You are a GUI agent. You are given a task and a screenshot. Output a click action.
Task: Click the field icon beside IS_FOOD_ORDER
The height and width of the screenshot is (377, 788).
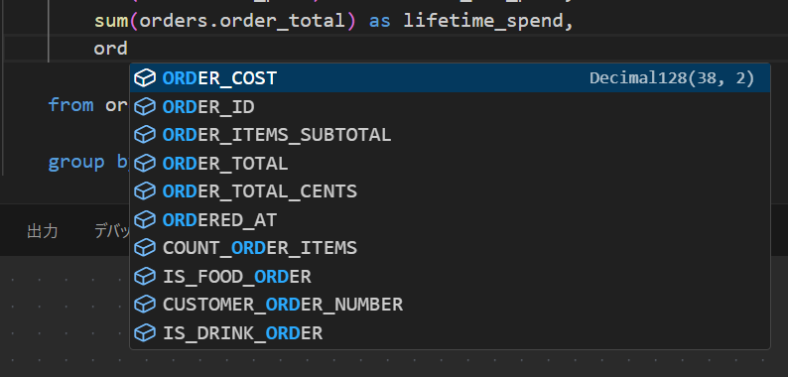point(145,277)
